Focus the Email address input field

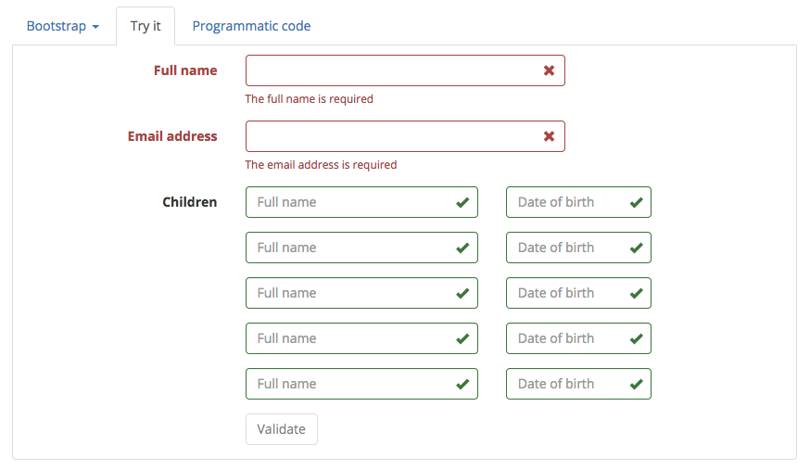[389, 136]
